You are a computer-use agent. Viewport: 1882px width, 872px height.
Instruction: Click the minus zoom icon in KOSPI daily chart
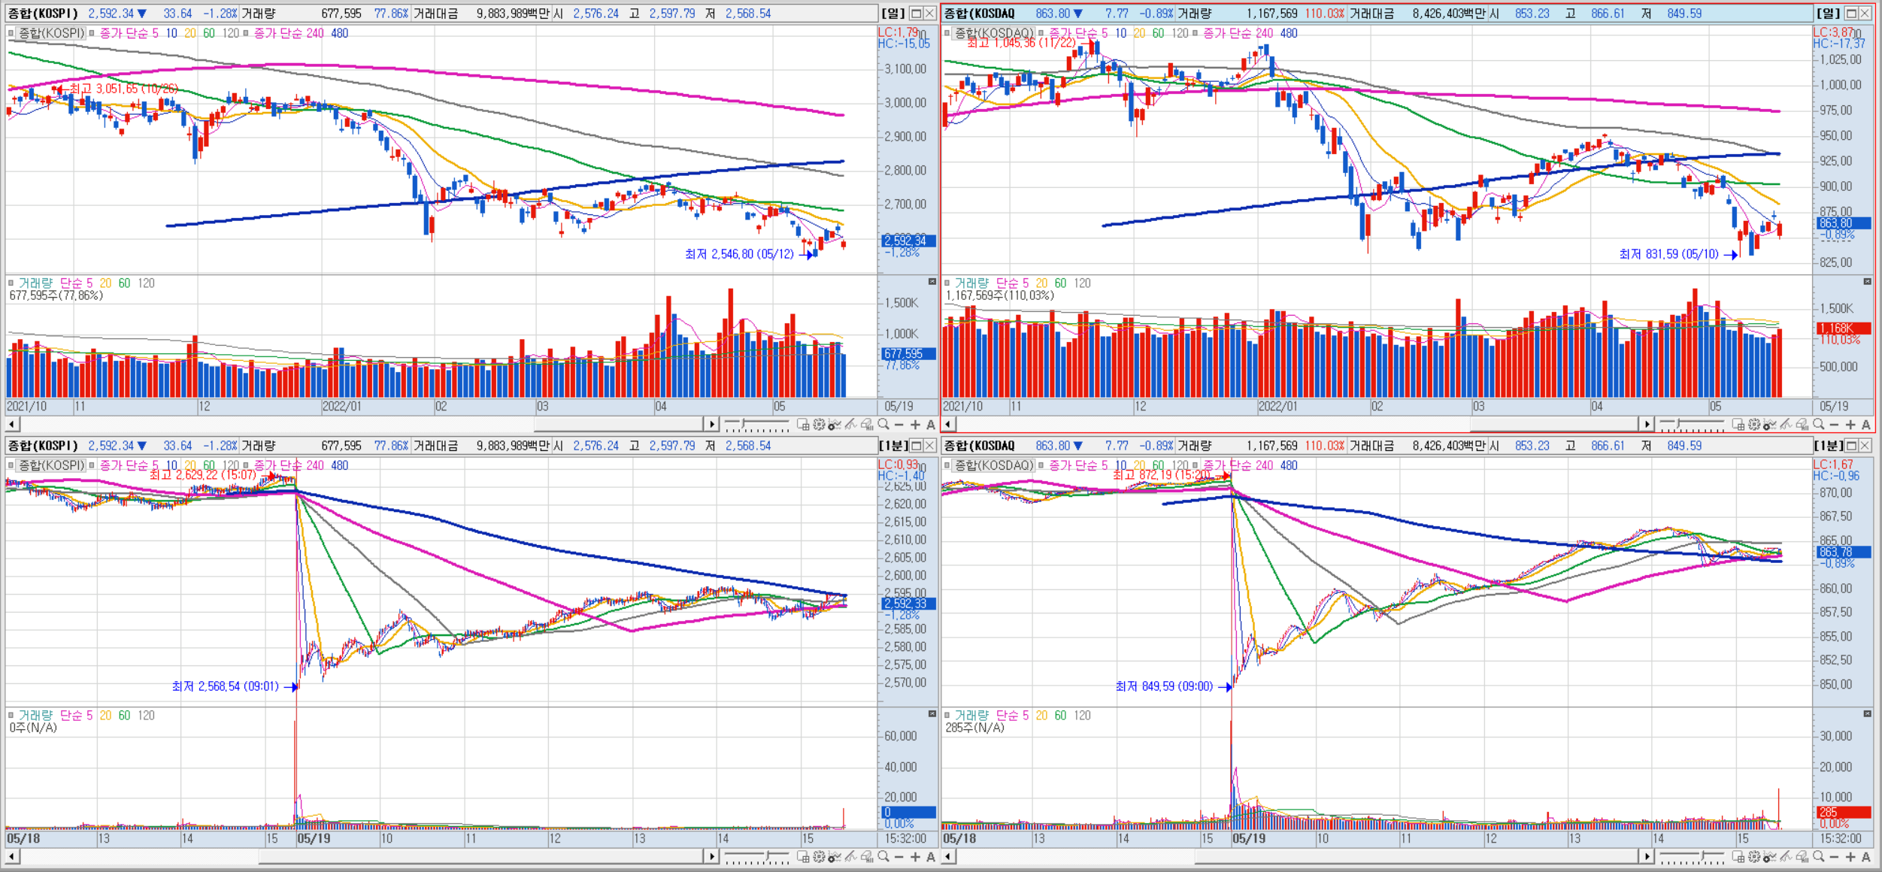click(899, 425)
